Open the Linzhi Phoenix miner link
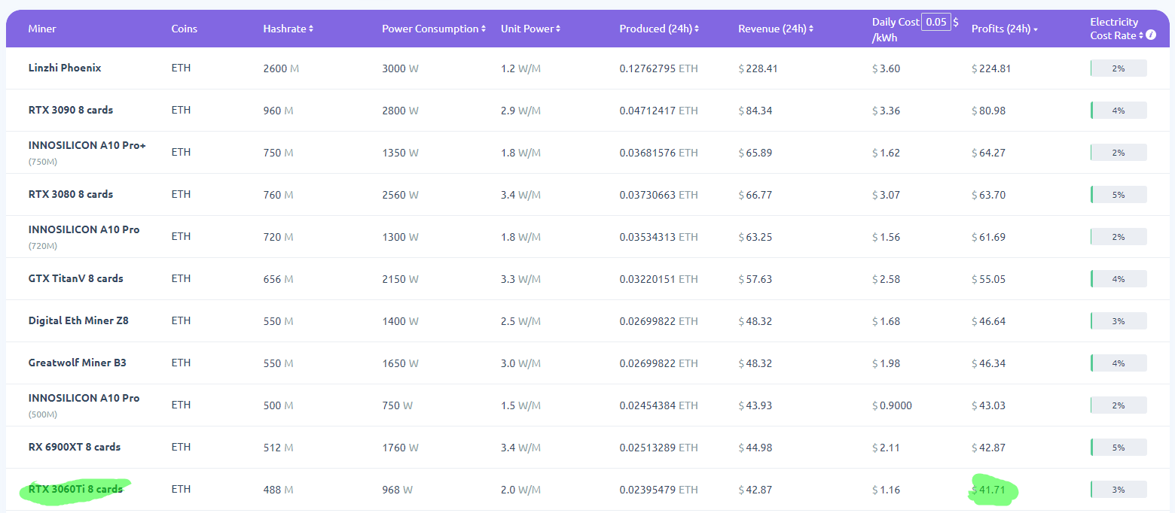 click(65, 68)
